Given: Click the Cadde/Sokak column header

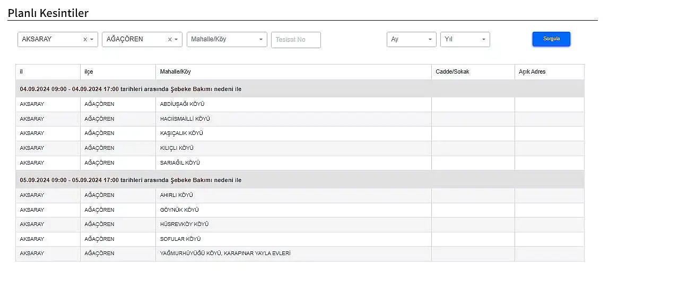Looking at the screenshot, I should 473,72.
